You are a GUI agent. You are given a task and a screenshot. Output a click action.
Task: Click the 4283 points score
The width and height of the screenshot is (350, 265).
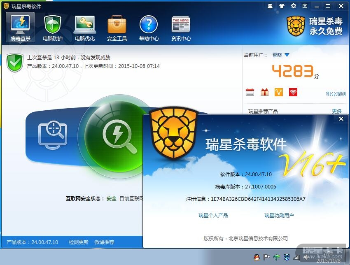point(293,71)
